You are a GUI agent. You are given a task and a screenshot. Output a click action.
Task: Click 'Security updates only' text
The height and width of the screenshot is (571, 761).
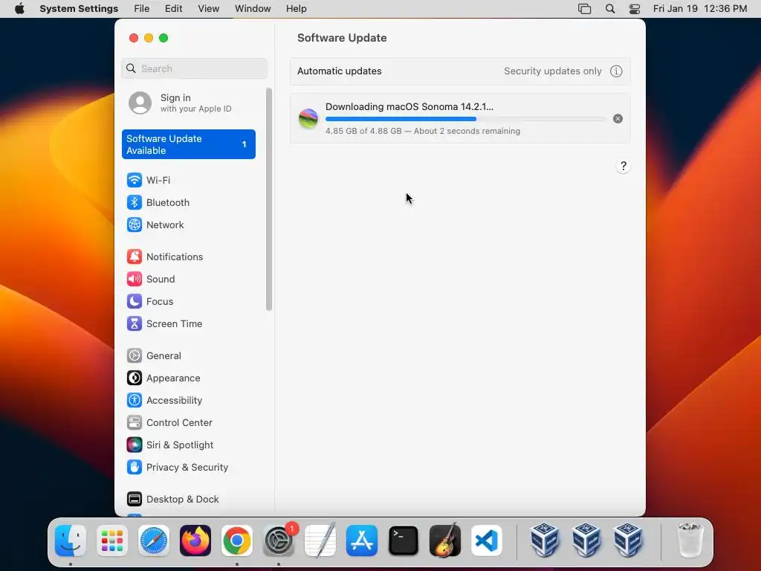pos(553,71)
